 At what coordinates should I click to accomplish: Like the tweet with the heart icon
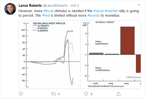pyautogui.click(x=86, y=94)
